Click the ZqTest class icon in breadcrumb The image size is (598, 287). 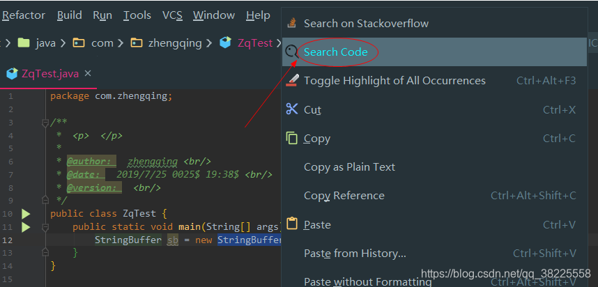pyautogui.click(x=226, y=42)
